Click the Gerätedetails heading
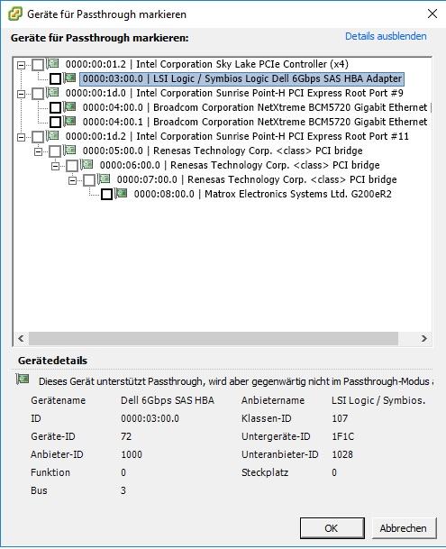Image resolution: width=446 pixels, height=549 pixels. [52, 361]
